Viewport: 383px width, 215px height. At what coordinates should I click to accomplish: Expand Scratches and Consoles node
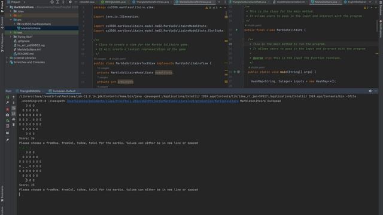7,62
